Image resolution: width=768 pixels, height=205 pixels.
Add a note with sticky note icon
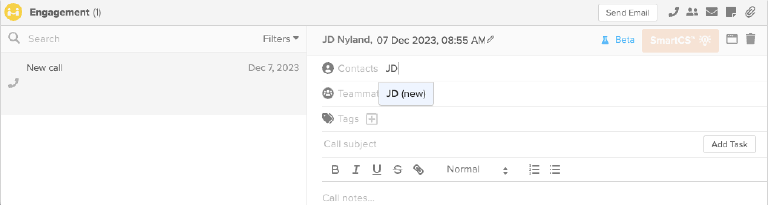pyautogui.click(x=731, y=12)
